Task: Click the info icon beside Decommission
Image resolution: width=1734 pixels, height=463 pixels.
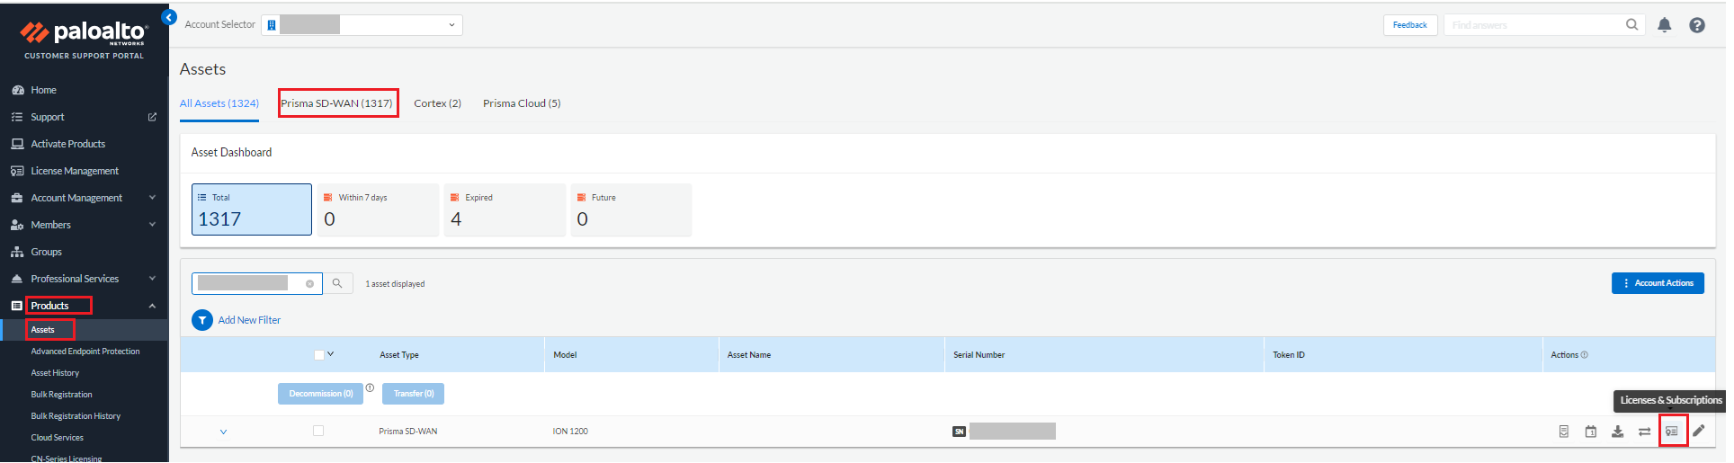Action: 370,387
